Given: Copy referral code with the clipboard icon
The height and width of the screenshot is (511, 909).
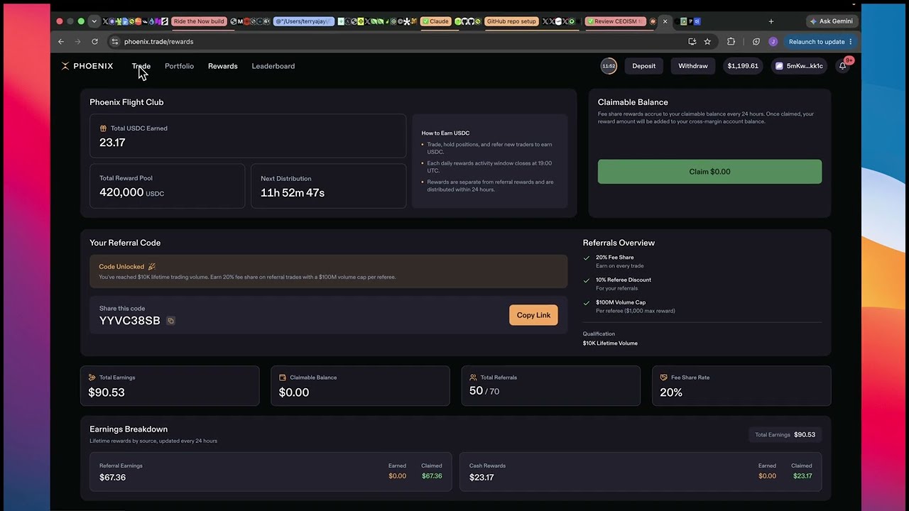Looking at the screenshot, I should pos(170,321).
